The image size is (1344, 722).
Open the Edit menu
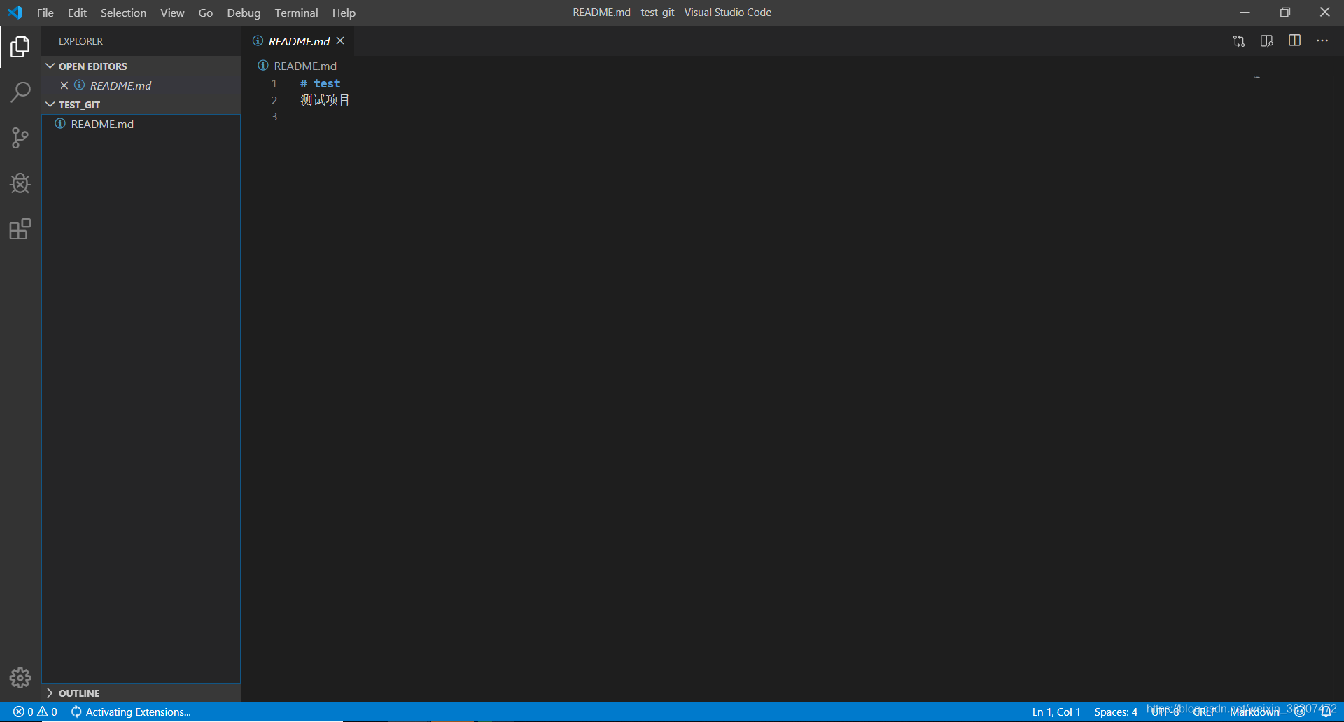click(x=77, y=13)
